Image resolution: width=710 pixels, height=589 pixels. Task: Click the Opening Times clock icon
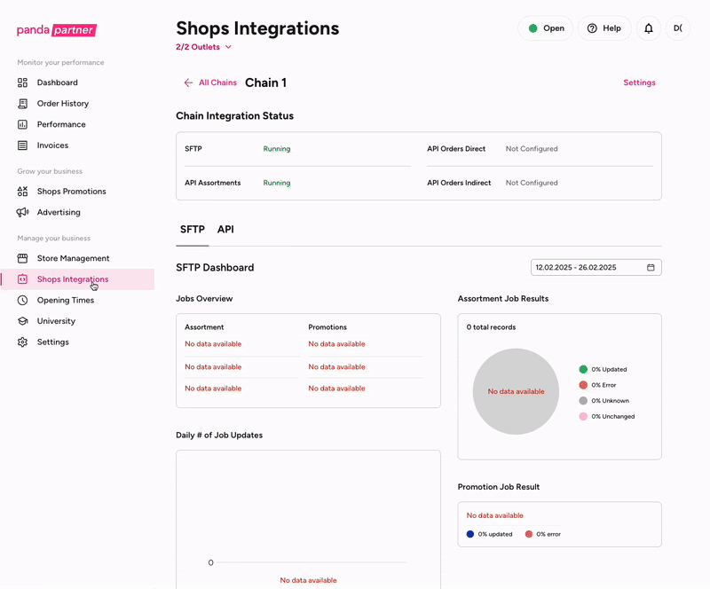(23, 300)
